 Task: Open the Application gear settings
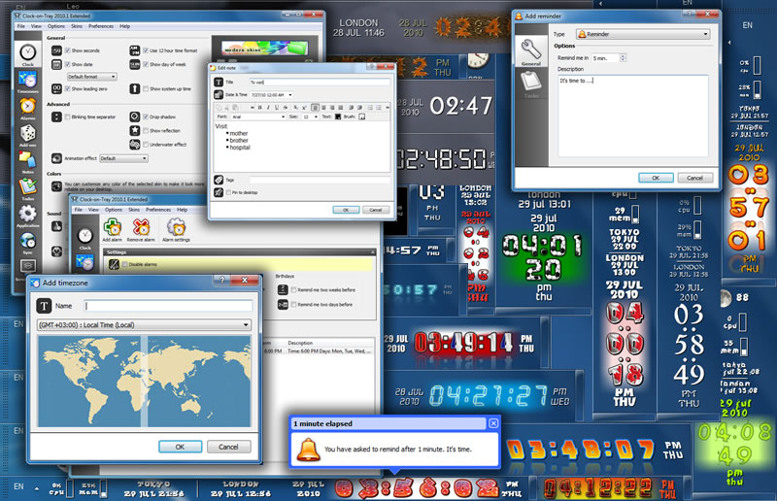[x=27, y=214]
